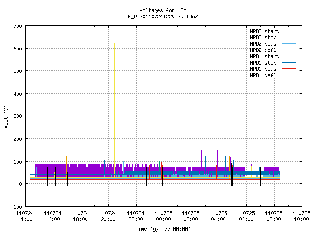The height and width of the screenshot is (233, 311).
Task: Click the 110724 16:00 time tick label
Action: [53, 216]
